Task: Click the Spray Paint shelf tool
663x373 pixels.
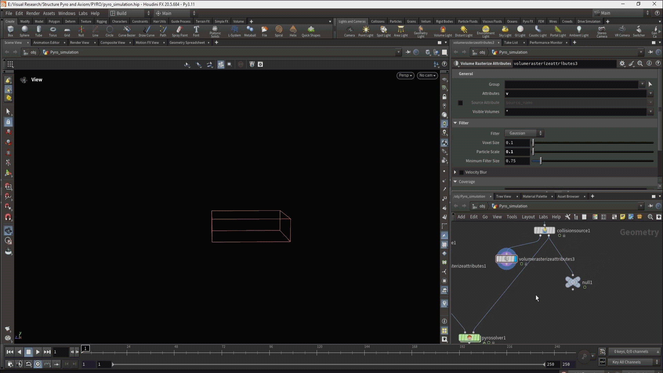Action: (180, 31)
